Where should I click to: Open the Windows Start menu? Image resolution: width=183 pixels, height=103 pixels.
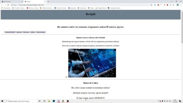click(x=2, y=101)
